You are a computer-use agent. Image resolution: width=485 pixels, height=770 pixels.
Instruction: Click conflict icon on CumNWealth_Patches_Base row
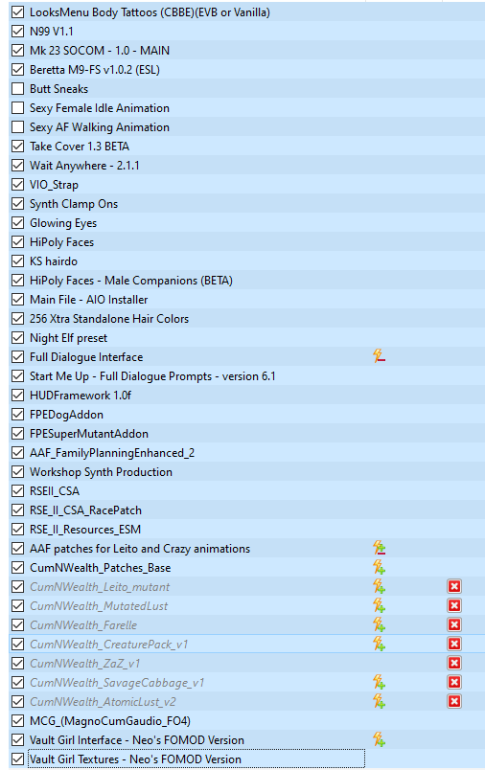pyautogui.click(x=379, y=567)
